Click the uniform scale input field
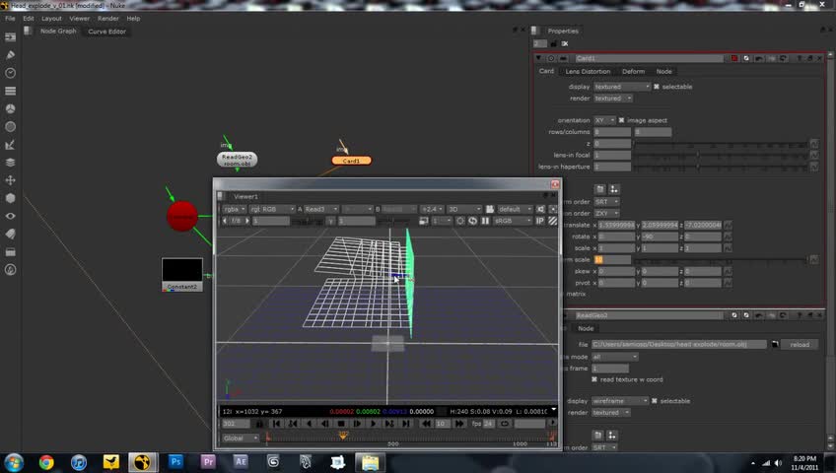 pos(612,259)
